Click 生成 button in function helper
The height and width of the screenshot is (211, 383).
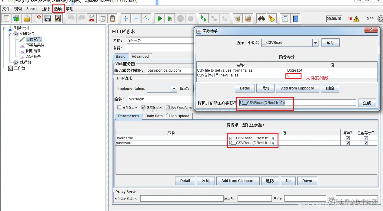coord(367,103)
